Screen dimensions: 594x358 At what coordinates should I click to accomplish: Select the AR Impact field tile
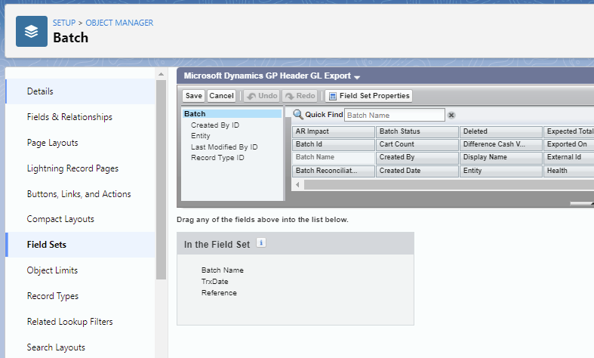tap(333, 131)
